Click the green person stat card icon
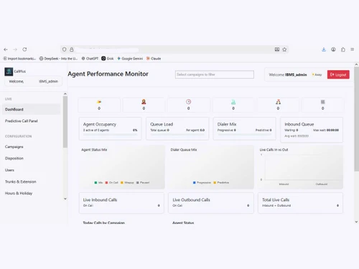The width and height of the screenshot is (359, 269). [233, 102]
